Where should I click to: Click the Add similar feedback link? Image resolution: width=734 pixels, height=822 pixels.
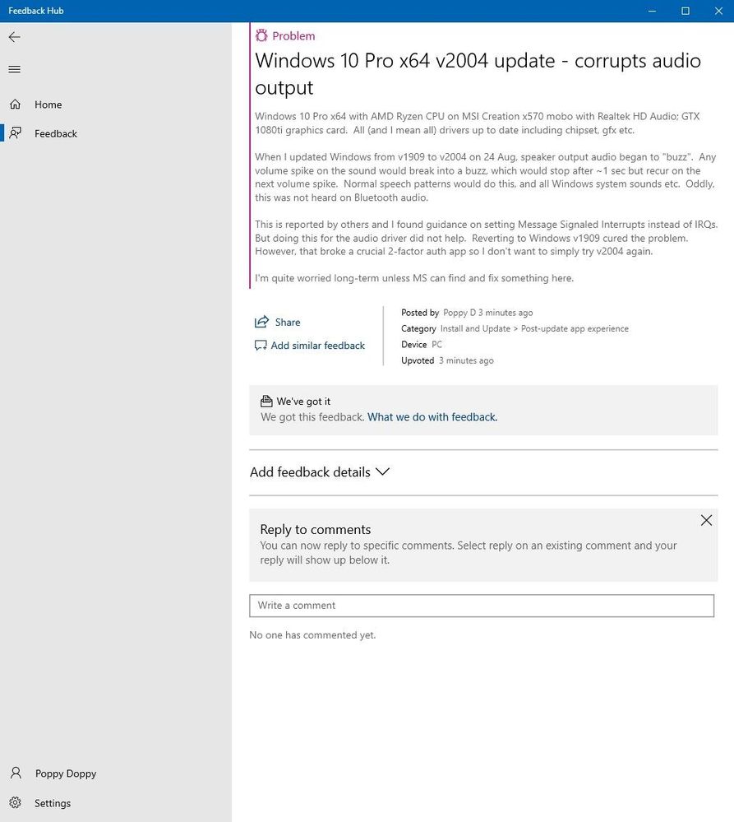(x=318, y=346)
